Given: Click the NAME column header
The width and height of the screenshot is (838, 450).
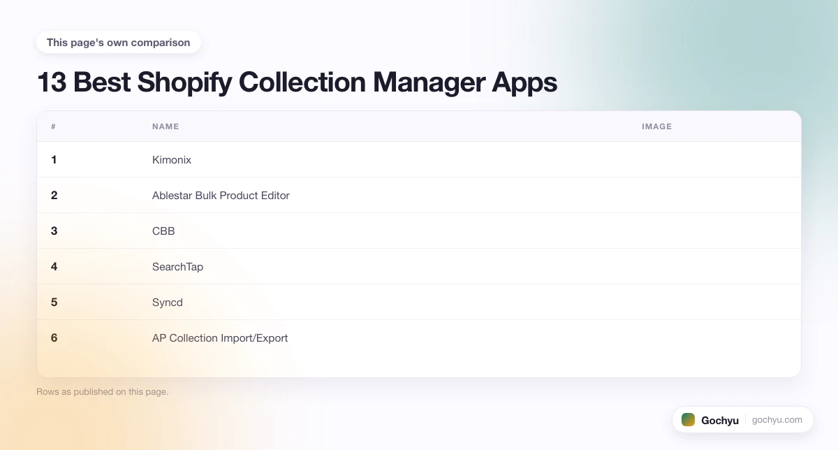Looking at the screenshot, I should pyautogui.click(x=166, y=126).
